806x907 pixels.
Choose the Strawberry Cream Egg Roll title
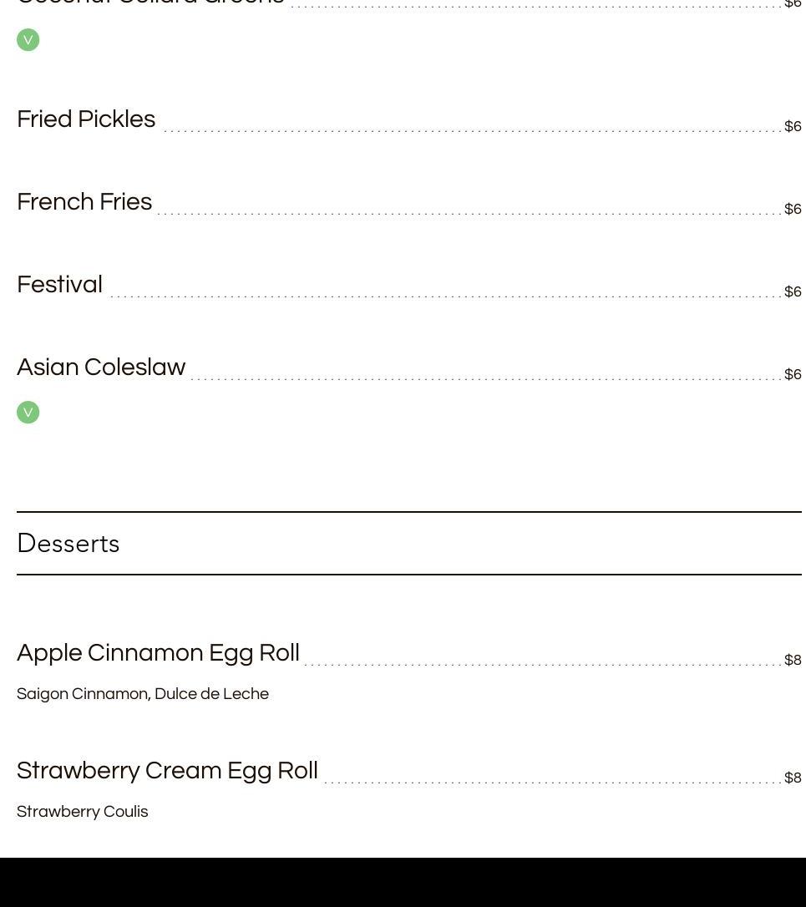(167, 771)
